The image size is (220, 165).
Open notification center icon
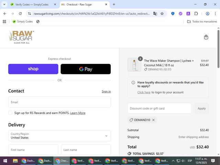213,161
